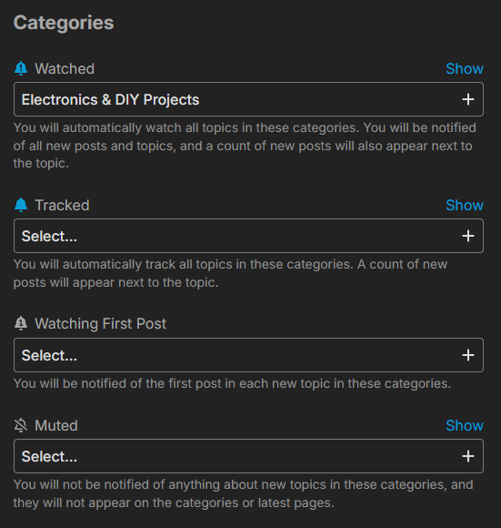
Task: Click the Watching First Post label text
Action: pyautogui.click(x=101, y=323)
